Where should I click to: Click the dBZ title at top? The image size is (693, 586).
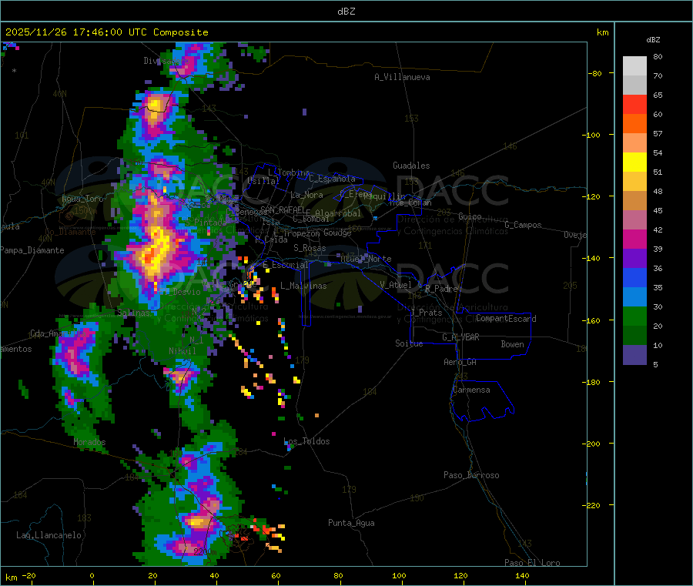click(x=346, y=12)
